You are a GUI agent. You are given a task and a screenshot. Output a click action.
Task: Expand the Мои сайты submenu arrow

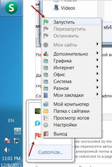(97, 44)
